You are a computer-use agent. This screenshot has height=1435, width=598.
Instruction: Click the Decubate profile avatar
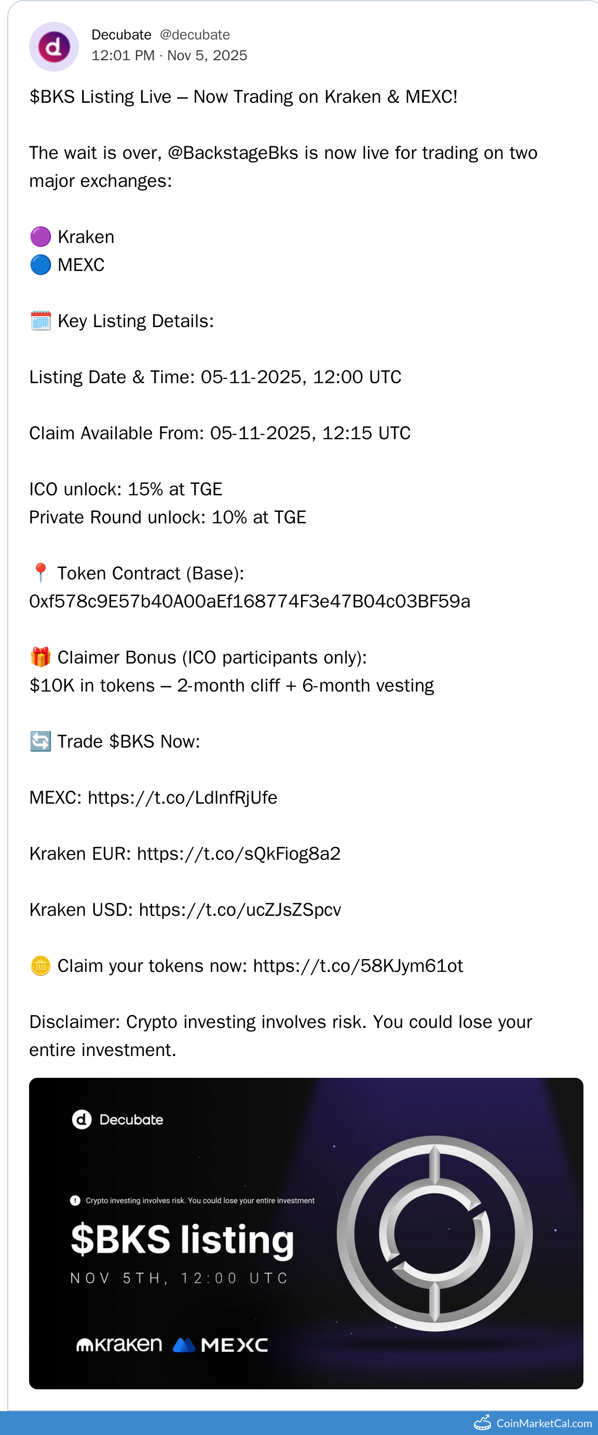point(53,47)
